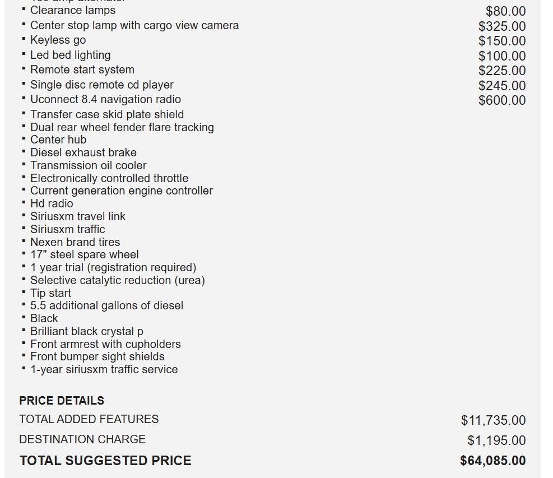The height and width of the screenshot is (478, 553).
Task: Select Transfer case skid plate shield line
Action: pos(107,114)
